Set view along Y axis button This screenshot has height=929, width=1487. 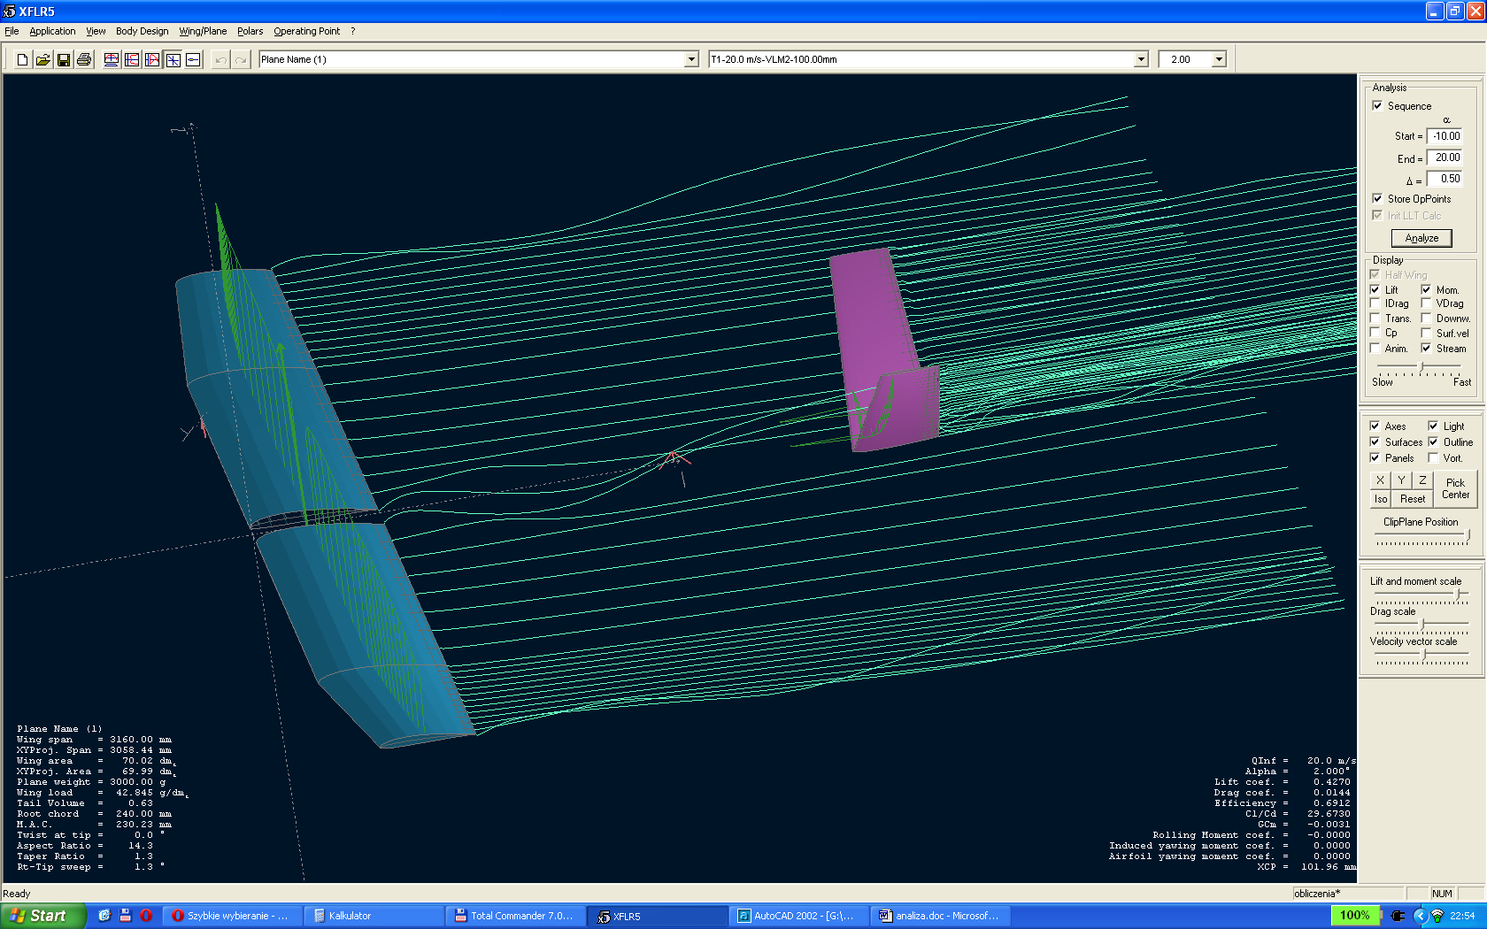(1401, 480)
